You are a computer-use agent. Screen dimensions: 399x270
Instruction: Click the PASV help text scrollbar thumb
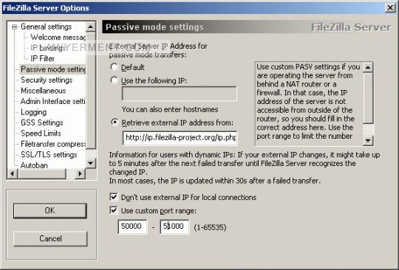tap(368, 98)
